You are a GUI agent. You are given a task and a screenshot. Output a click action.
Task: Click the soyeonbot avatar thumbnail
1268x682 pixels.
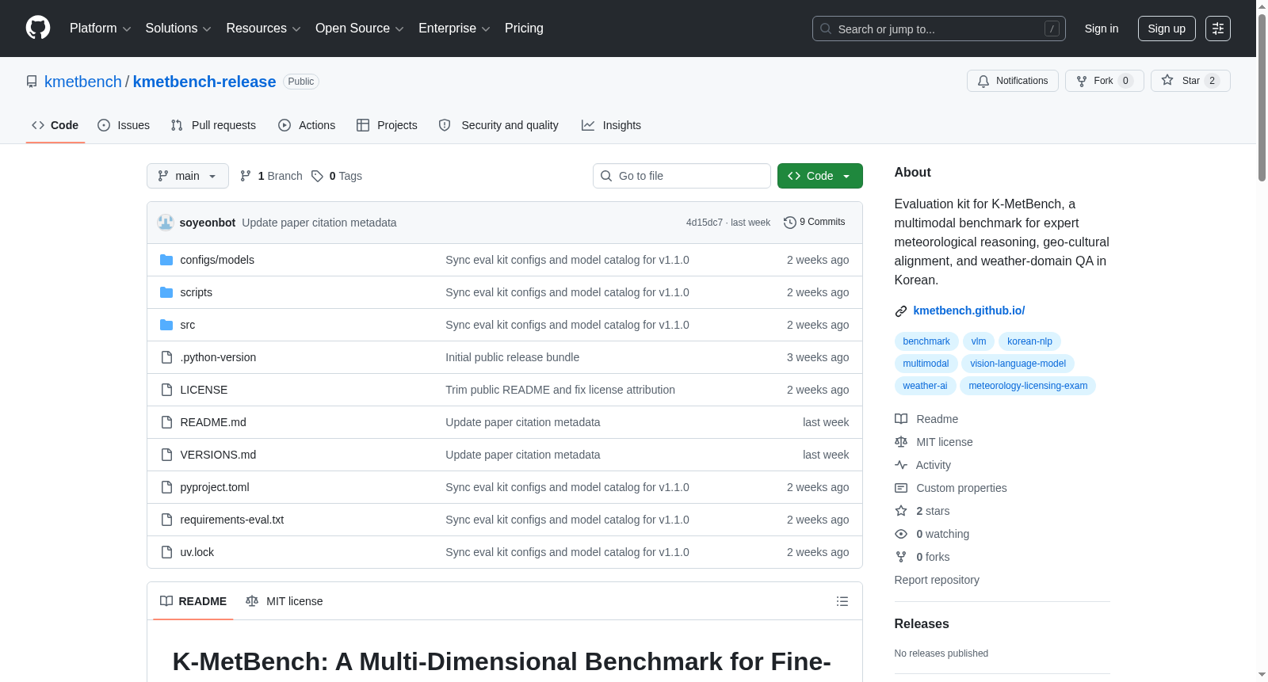[x=166, y=223]
